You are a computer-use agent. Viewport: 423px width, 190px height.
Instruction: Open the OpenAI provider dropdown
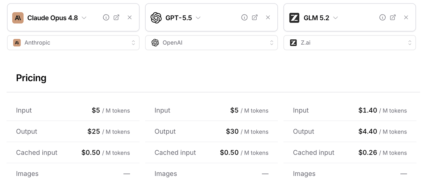tap(211, 43)
